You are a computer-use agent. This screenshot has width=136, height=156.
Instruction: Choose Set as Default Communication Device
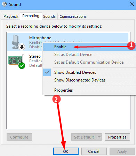[x=89, y=62]
